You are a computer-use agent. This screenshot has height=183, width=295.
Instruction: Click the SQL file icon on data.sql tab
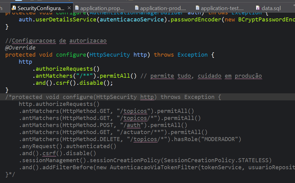pos(258,8)
